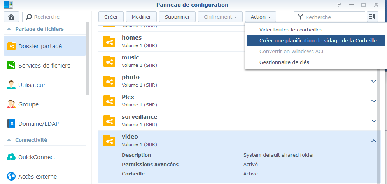The height and width of the screenshot is (184, 387).
Task: Open Accès externe settings
Action: 37,177
